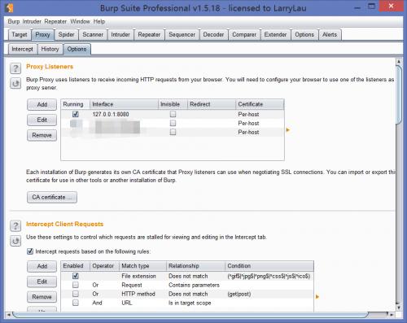Click the scroll down arrow of vertical scrollbar
The image size is (407, 323).
[399, 308]
